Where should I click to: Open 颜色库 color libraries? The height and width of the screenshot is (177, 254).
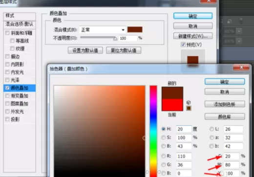coord(225,116)
